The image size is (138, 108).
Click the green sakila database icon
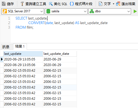pyautogui.click(x=48, y=11)
